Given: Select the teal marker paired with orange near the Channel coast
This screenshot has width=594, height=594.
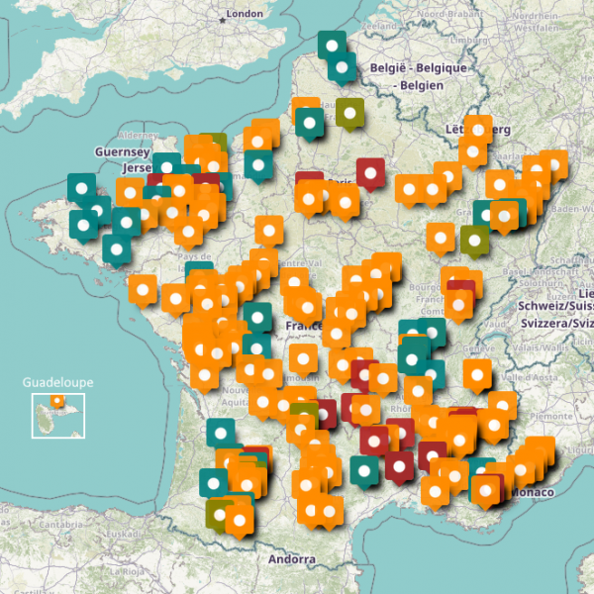Looking at the screenshot, I should [x=309, y=124].
